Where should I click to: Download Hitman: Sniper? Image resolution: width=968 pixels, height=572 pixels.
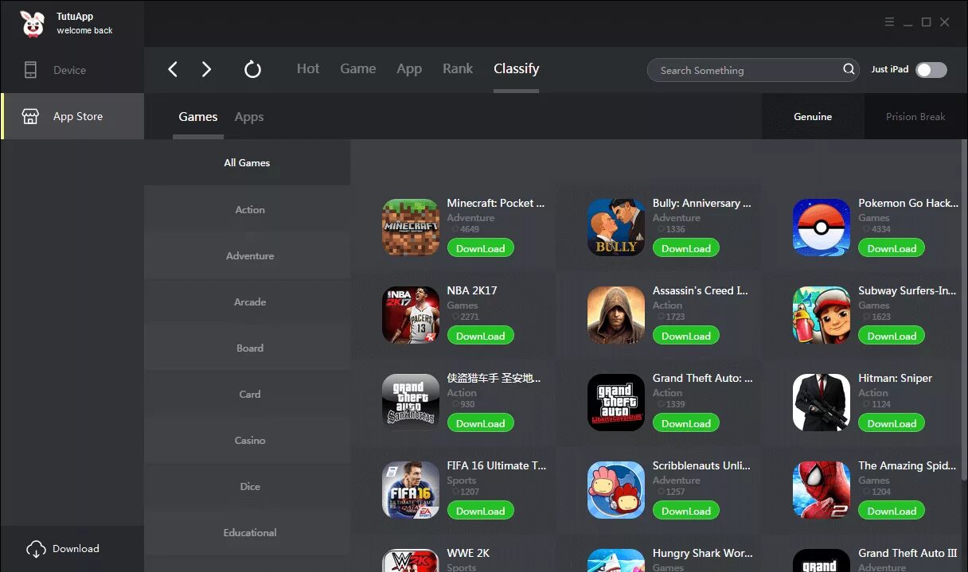892,423
